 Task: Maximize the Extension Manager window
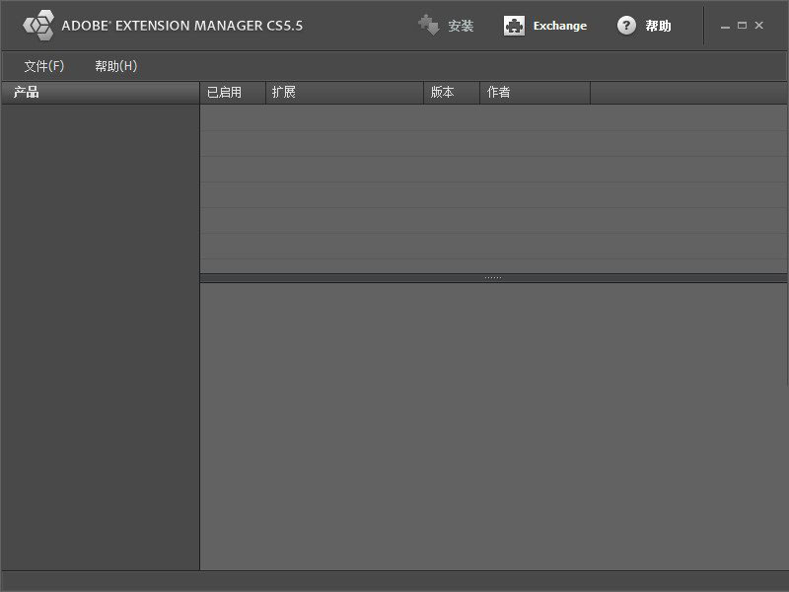click(x=742, y=26)
